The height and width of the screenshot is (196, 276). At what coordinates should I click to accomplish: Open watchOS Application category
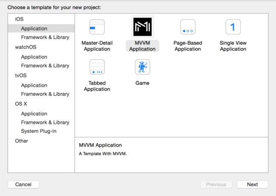[x=34, y=57]
